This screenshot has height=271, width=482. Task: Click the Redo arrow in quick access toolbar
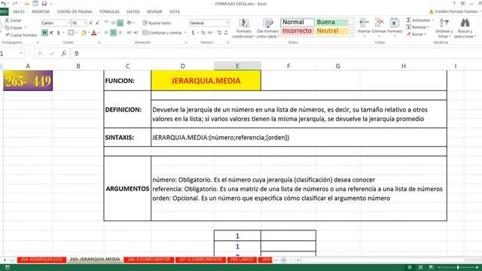14,3
